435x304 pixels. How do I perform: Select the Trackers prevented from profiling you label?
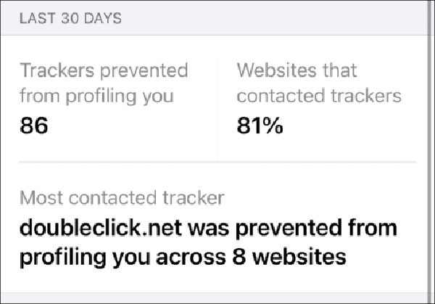(104, 83)
